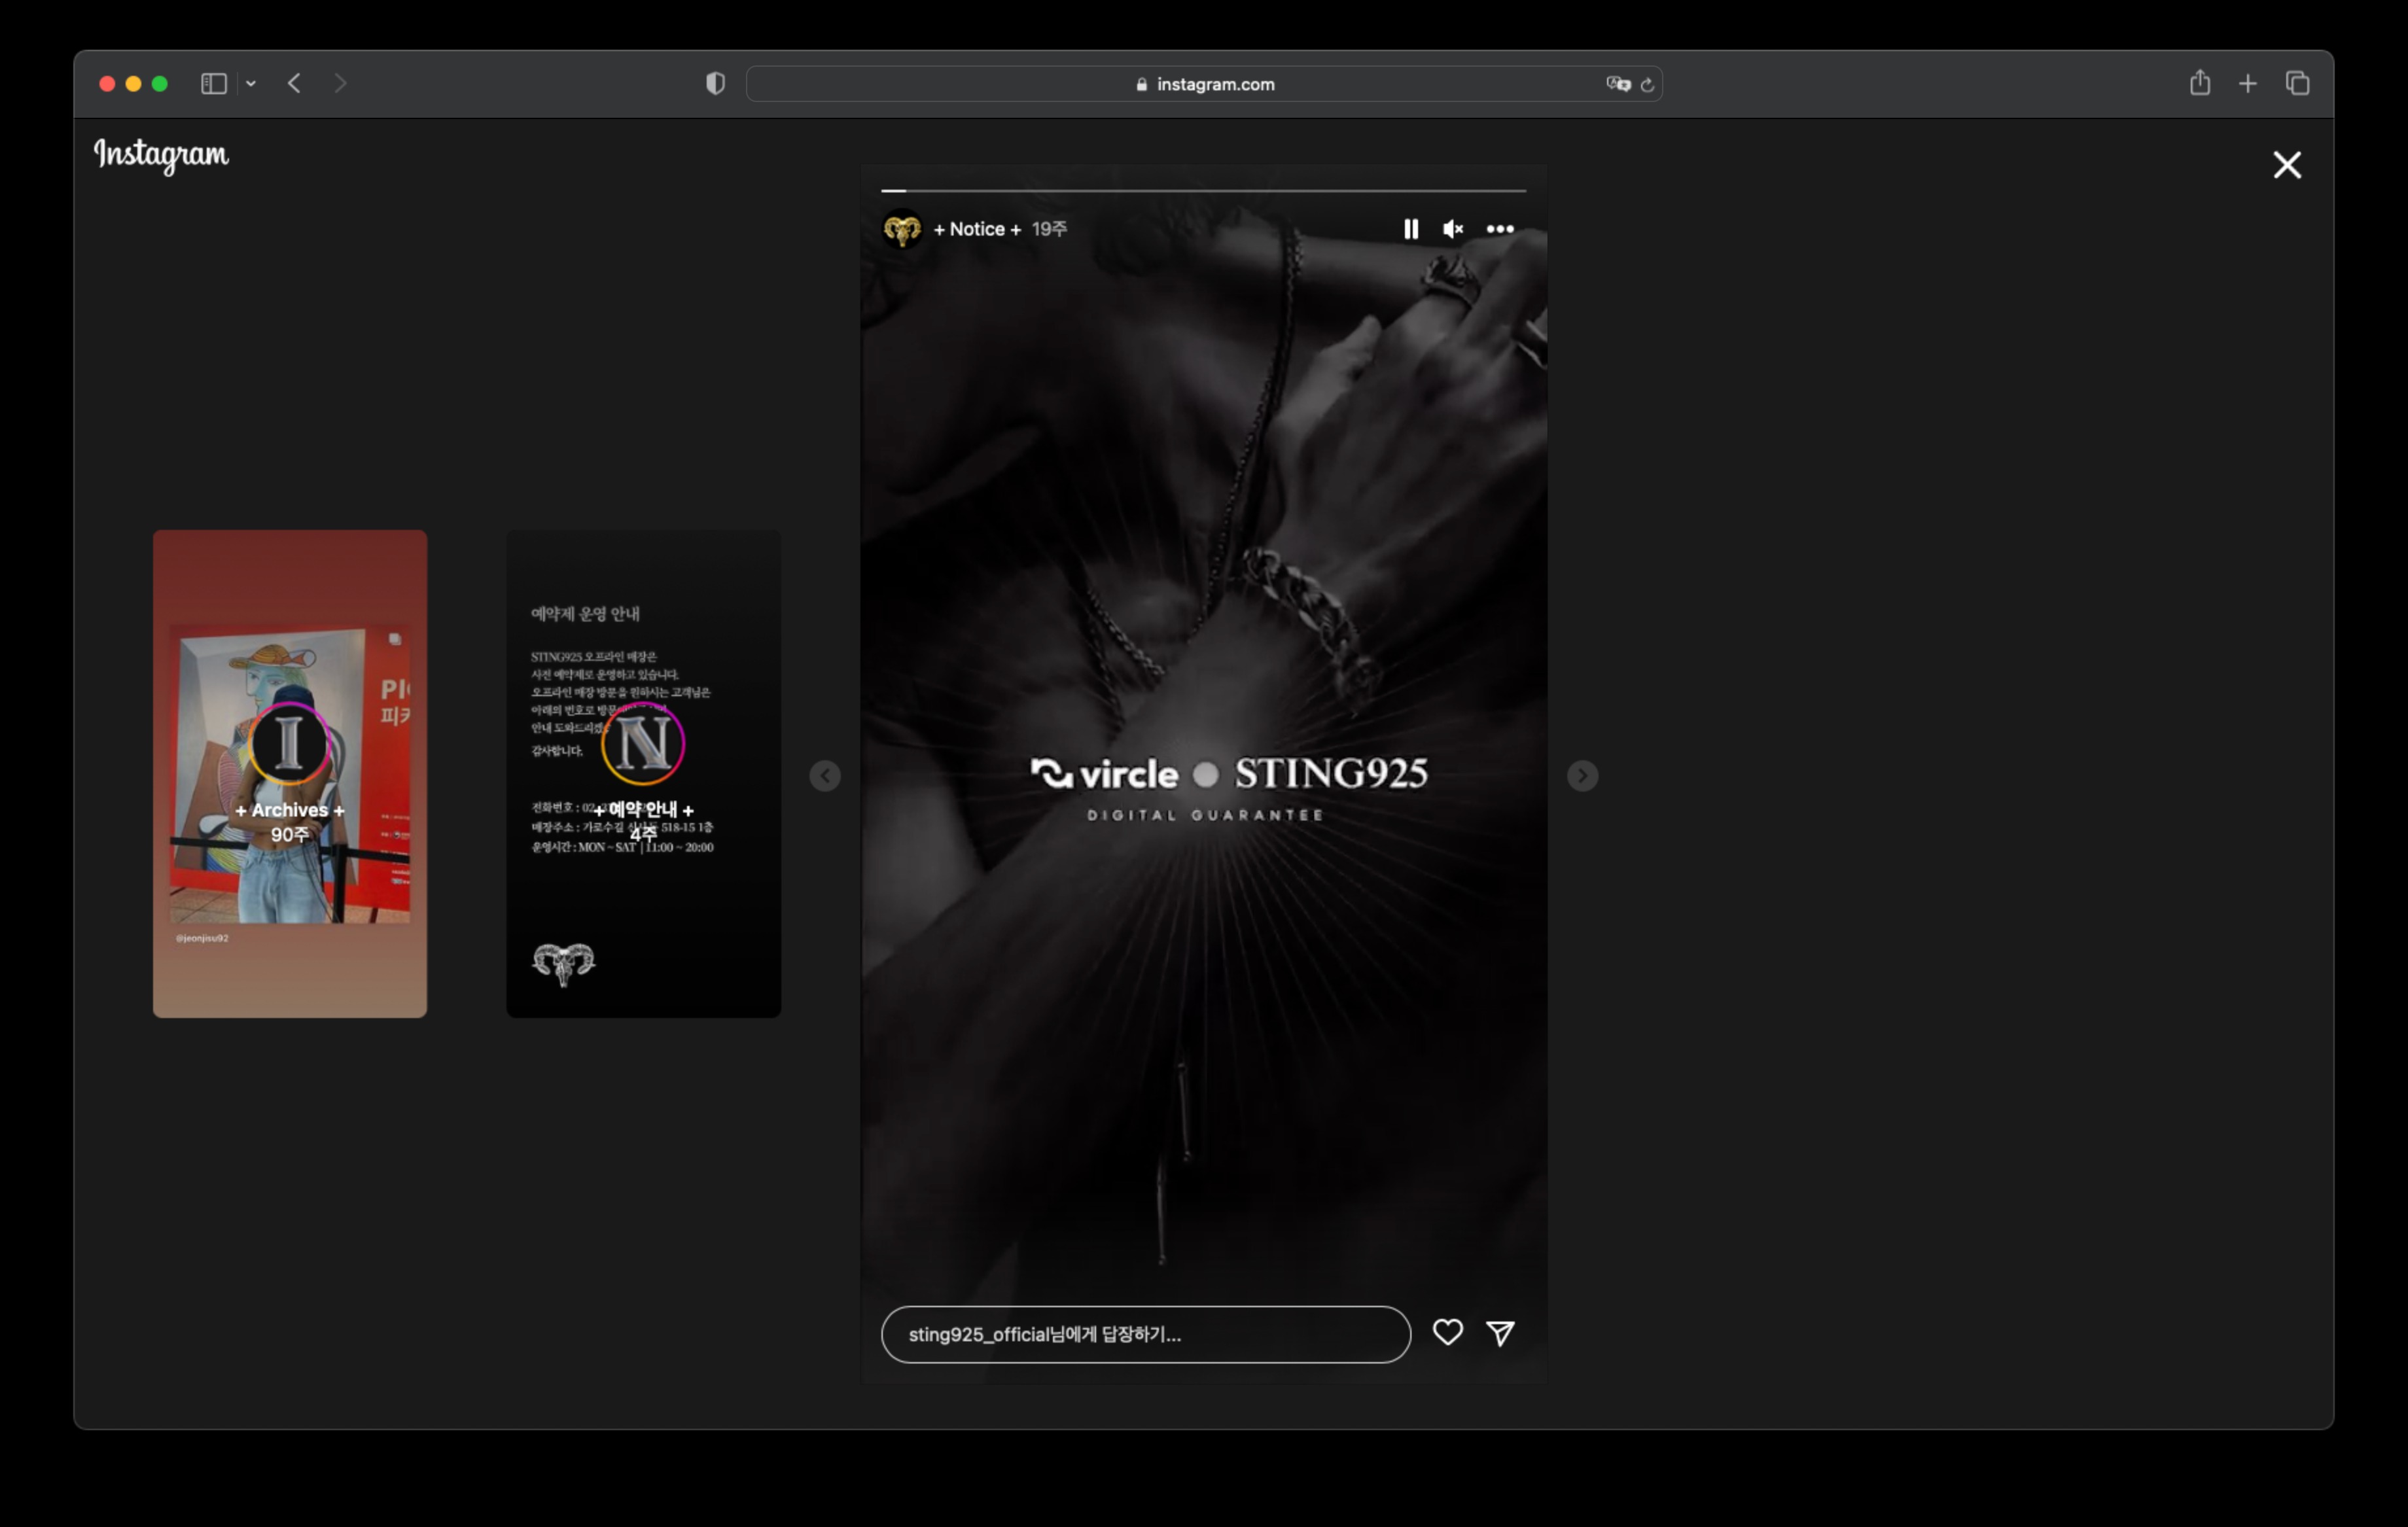This screenshot has height=1527, width=2408.
Task: Show the Safari tab overview
Action: click(2297, 84)
